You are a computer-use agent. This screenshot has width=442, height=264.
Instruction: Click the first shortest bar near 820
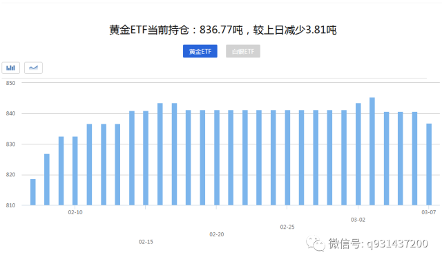point(33,192)
